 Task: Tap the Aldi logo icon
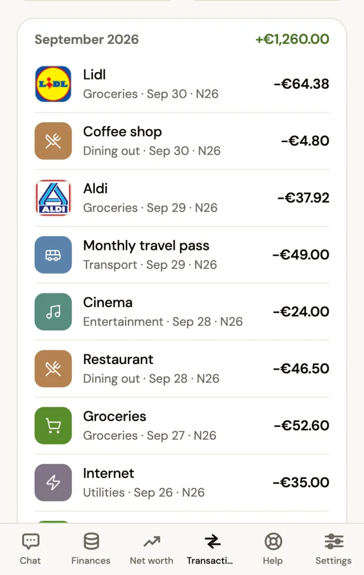[53, 198]
